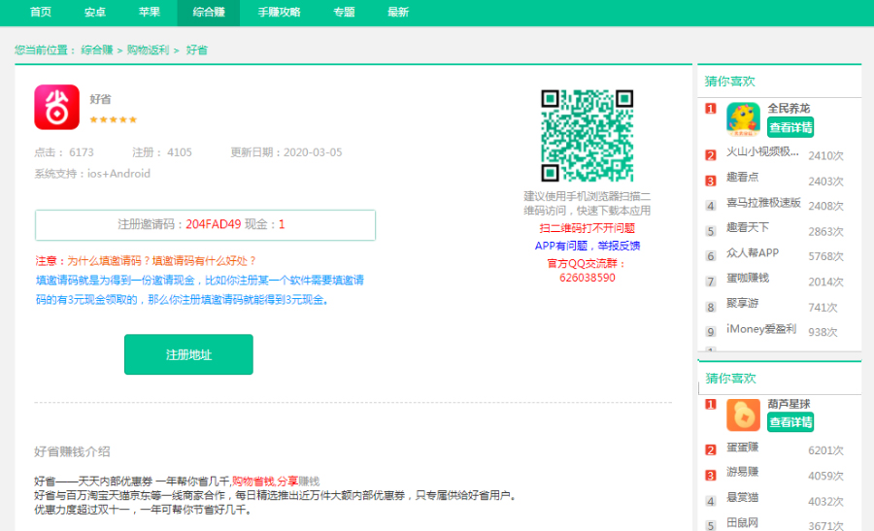Open the 聚享游 list item
Image resolution: width=874 pixels, height=531 pixels.
click(x=743, y=303)
